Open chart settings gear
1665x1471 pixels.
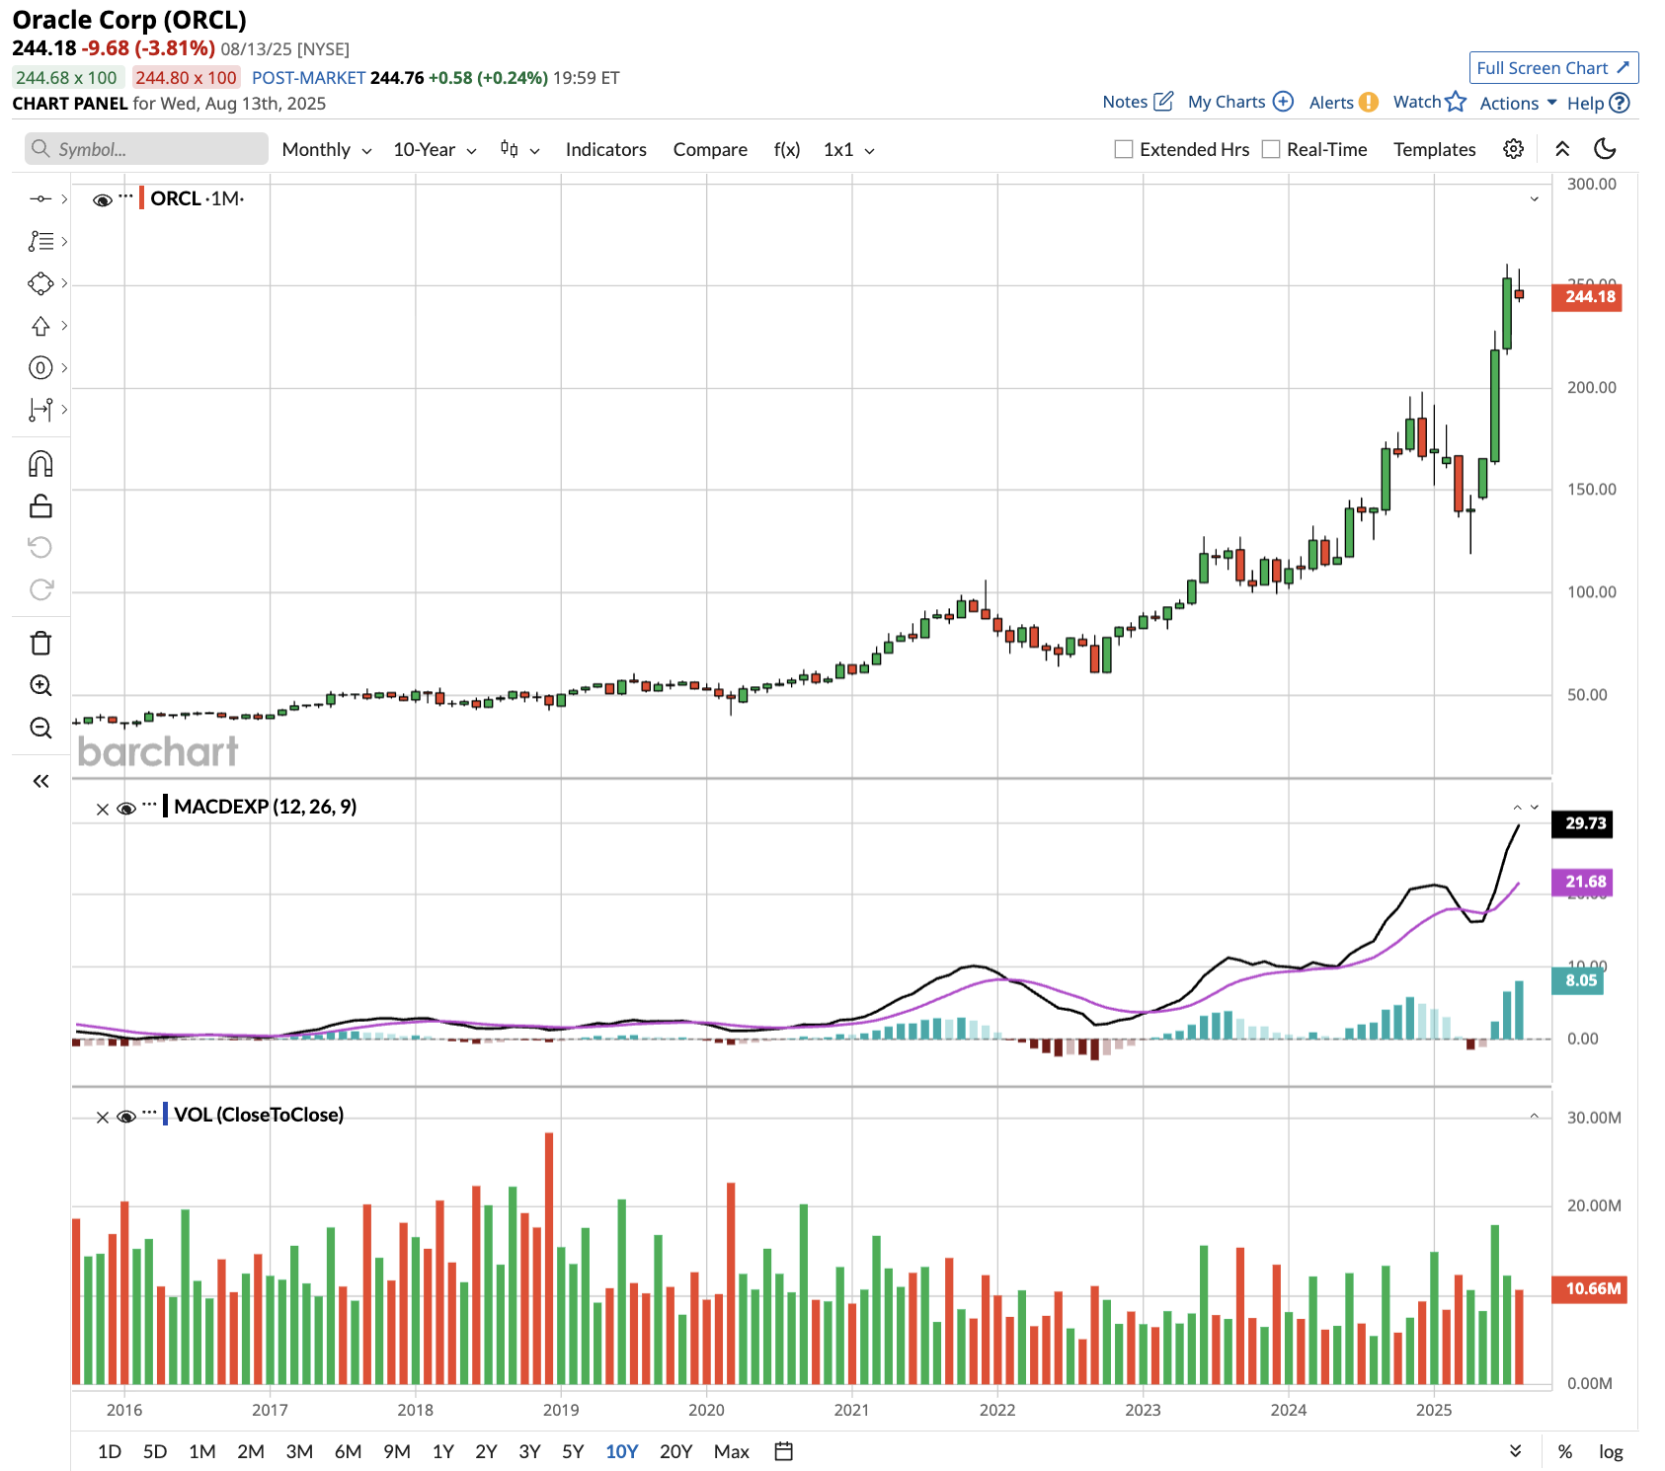click(1513, 149)
